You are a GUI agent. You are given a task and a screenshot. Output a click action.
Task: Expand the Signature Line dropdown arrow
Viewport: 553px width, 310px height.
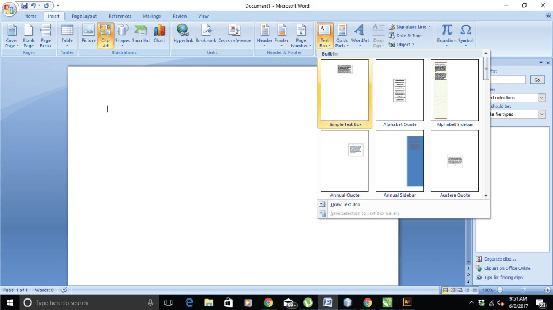click(x=429, y=27)
